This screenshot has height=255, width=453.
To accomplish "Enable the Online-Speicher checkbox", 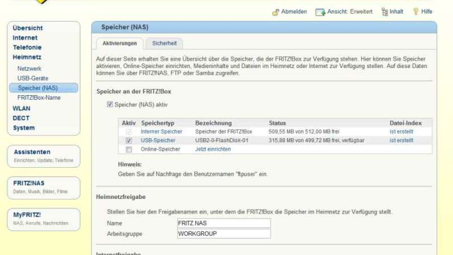I will click(129, 150).
